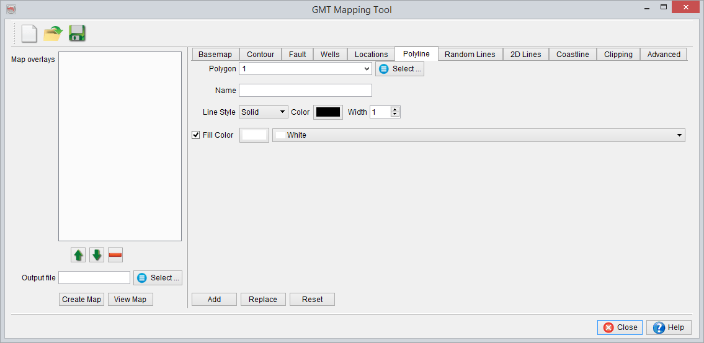This screenshot has height=343, width=704.
Task: Click the Help button
Action: pos(669,327)
